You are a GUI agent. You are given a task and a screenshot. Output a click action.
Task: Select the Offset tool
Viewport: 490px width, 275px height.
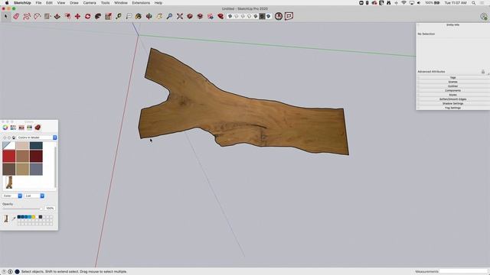pos(67,16)
